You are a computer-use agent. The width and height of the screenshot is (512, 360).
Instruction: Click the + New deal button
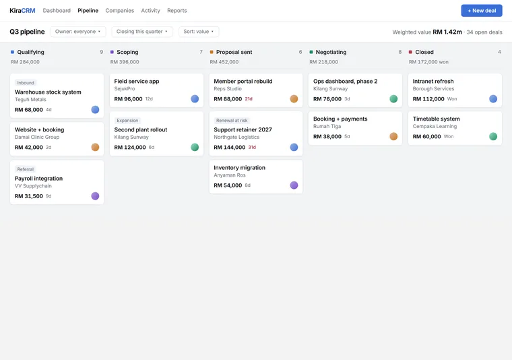(482, 11)
